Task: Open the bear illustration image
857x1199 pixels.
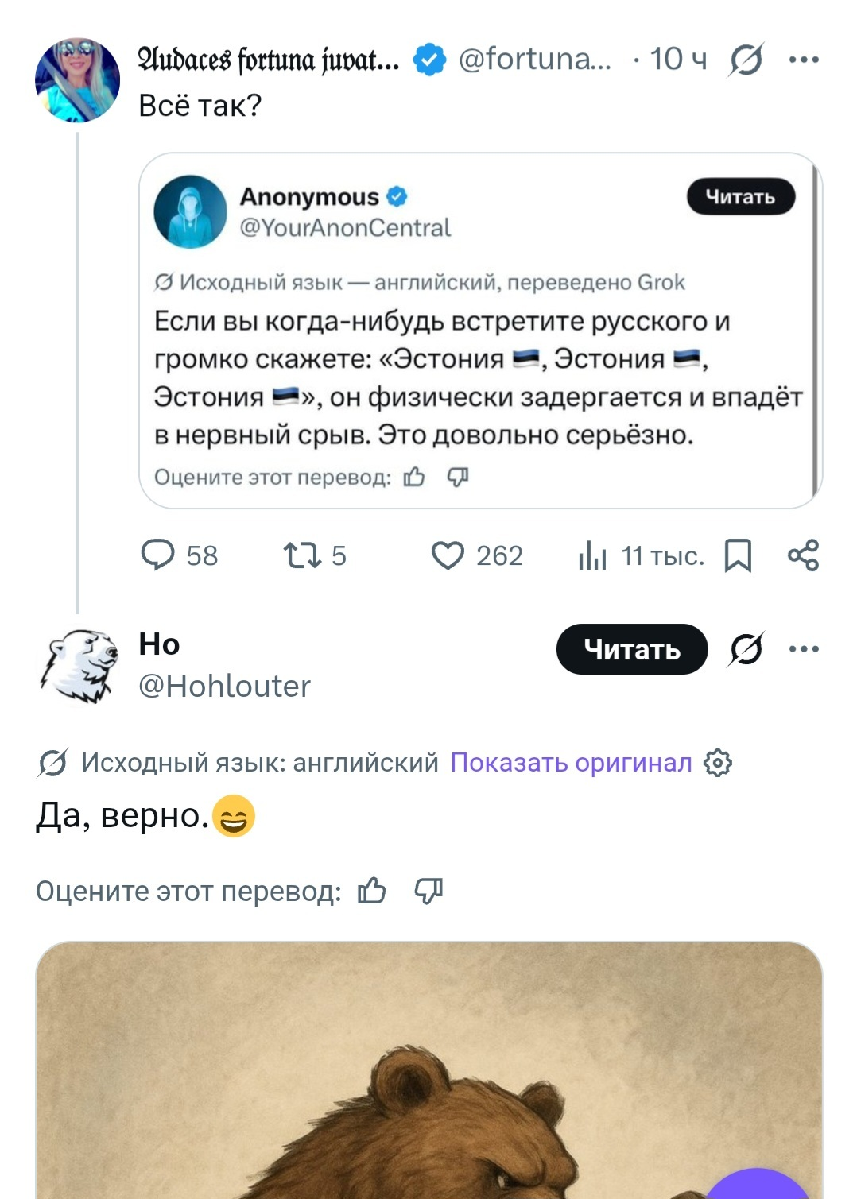Action: coord(429,1070)
